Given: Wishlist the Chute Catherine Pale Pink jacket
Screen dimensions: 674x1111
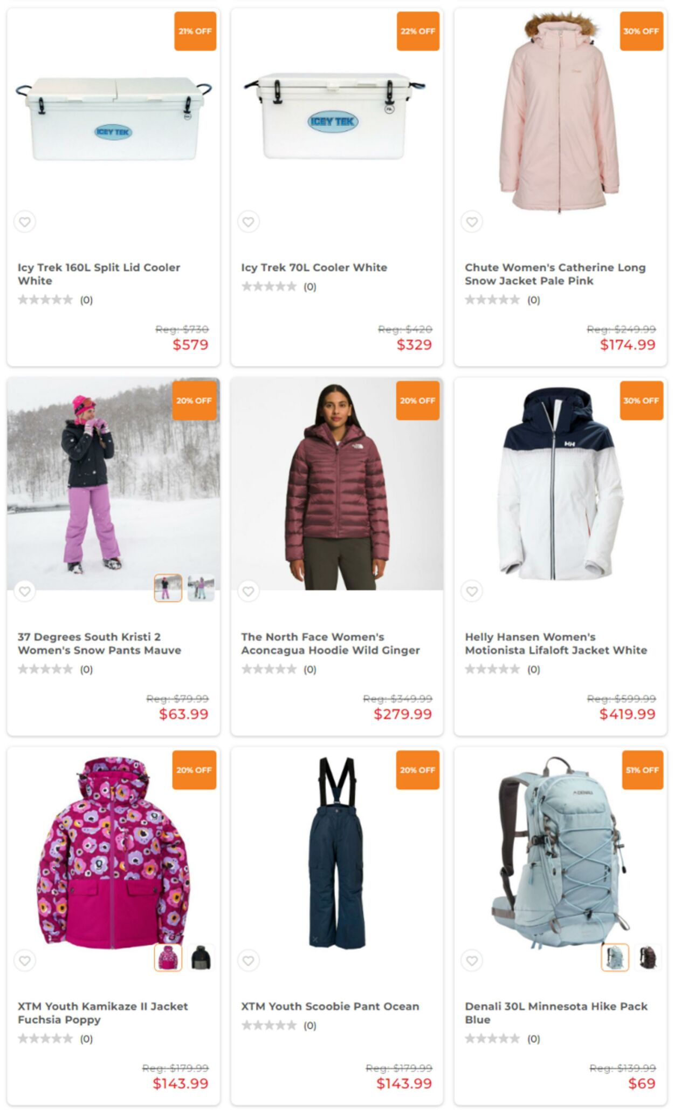Looking at the screenshot, I should (472, 222).
